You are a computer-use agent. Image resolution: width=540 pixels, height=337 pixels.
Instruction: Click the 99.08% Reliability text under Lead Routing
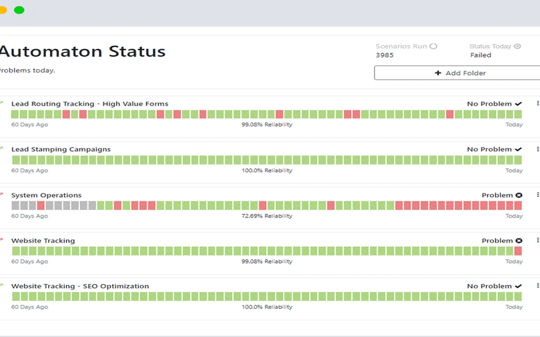pyautogui.click(x=267, y=125)
